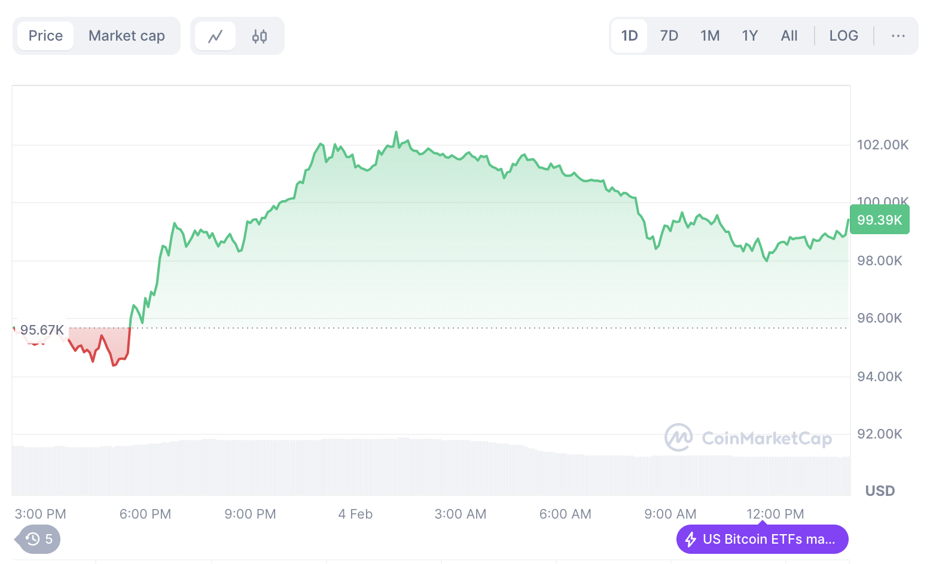Select the Price tab
The width and height of the screenshot is (933, 564).
coord(45,36)
